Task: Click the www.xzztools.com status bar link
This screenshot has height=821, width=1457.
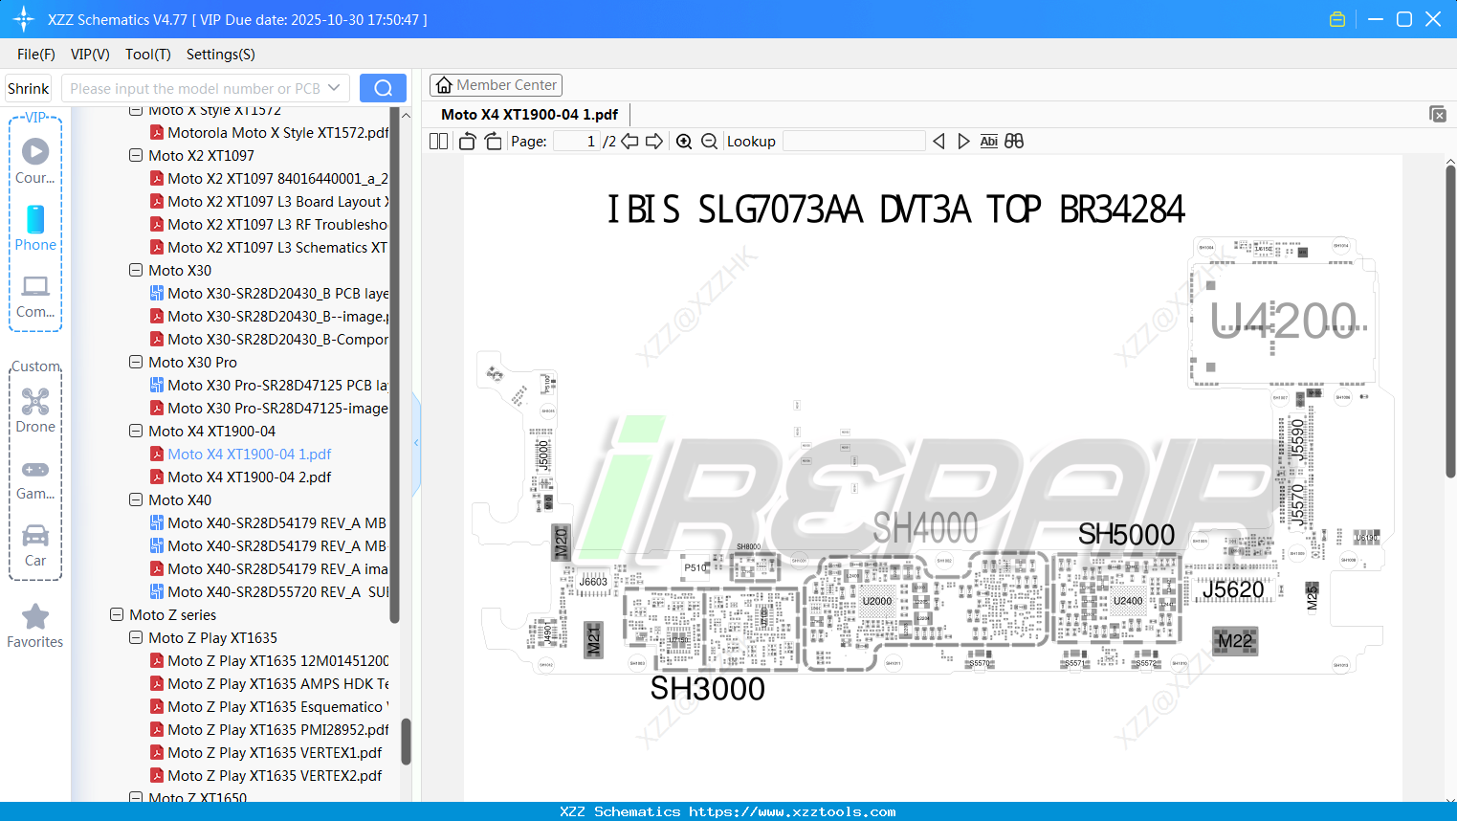Action: [x=792, y=811]
